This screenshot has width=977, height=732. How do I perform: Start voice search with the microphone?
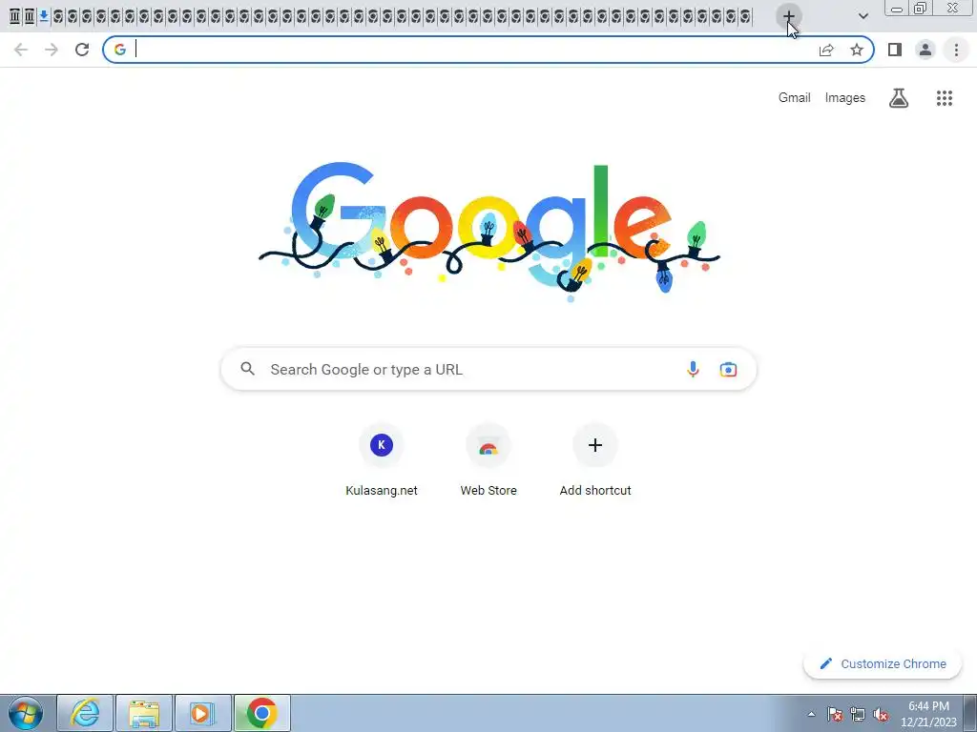(693, 369)
